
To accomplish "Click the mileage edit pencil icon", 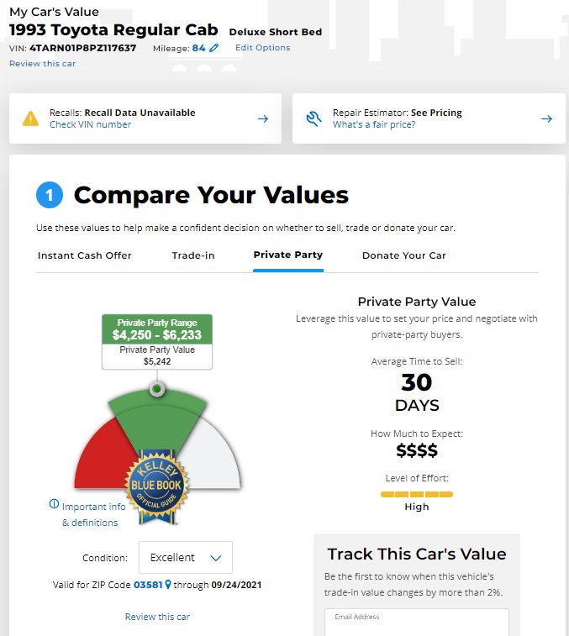I will [x=213, y=48].
